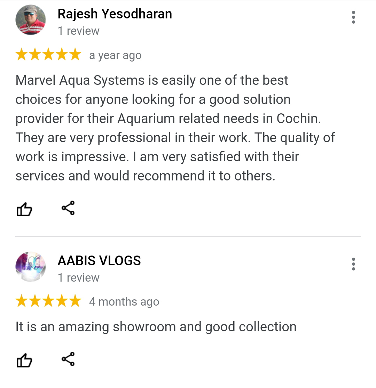Click first star of Rajesh's rating
This screenshot has height=388, width=376.
[x=22, y=55]
